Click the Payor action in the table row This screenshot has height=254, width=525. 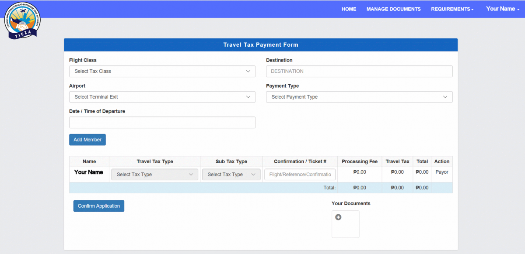coord(441,172)
